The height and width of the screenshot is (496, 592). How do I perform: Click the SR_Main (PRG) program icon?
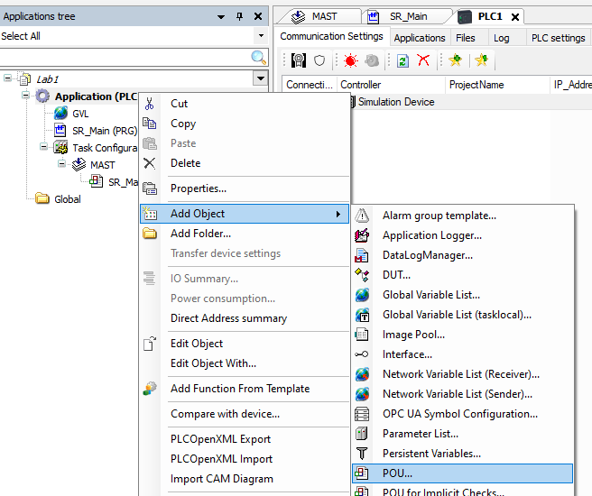point(60,131)
